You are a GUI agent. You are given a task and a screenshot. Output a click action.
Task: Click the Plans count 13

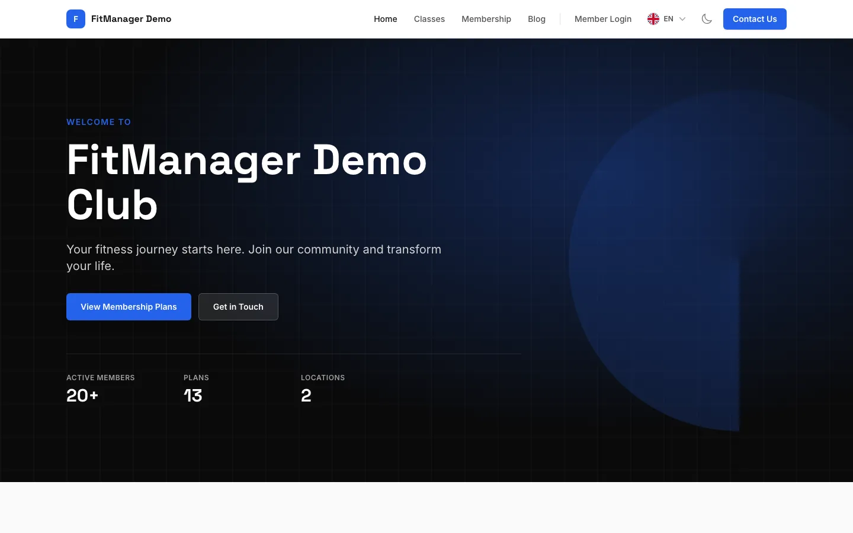tap(193, 396)
